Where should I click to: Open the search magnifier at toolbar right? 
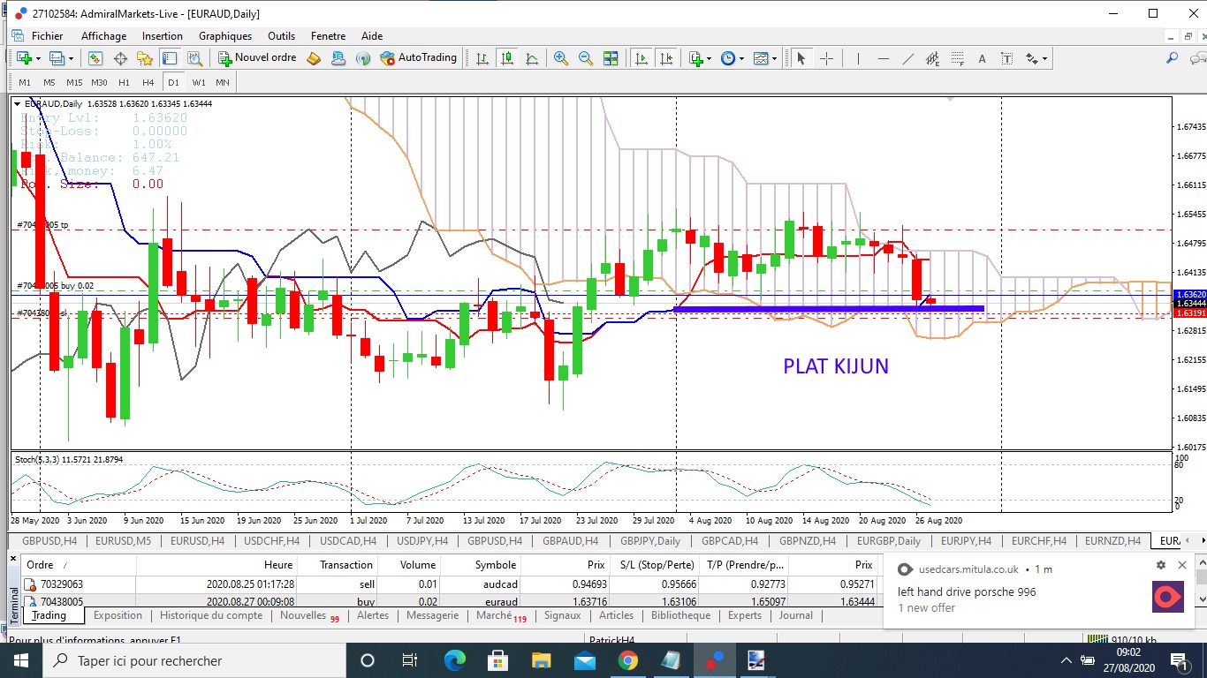click(x=1173, y=58)
